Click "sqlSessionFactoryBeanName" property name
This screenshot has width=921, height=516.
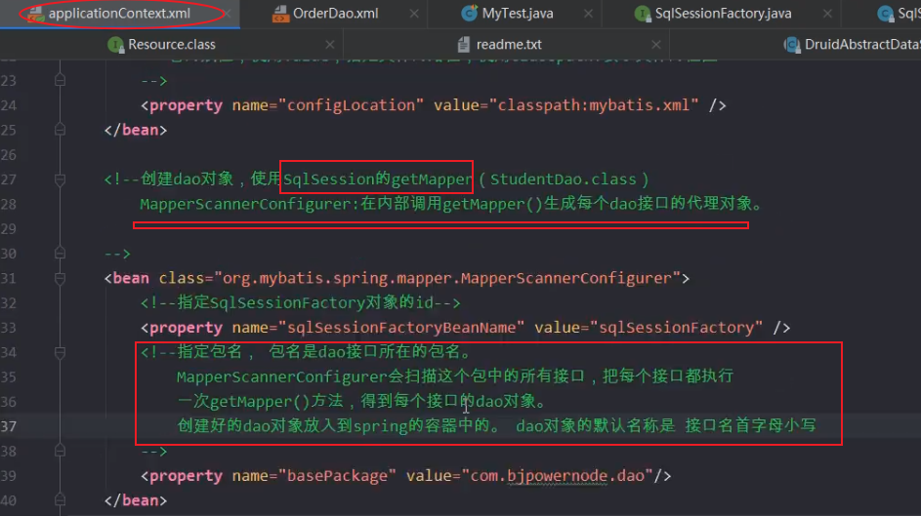click(401, 327)
